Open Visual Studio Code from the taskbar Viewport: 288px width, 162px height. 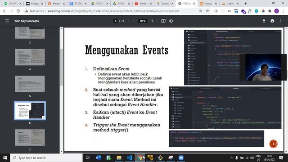(x=129, y=158)
